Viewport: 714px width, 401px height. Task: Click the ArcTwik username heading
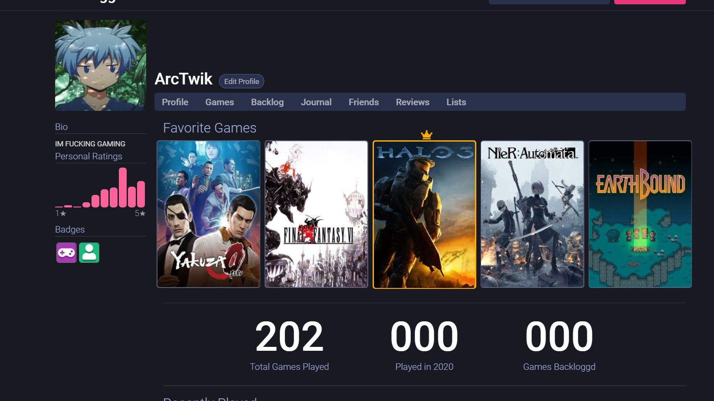pos(183,79)
